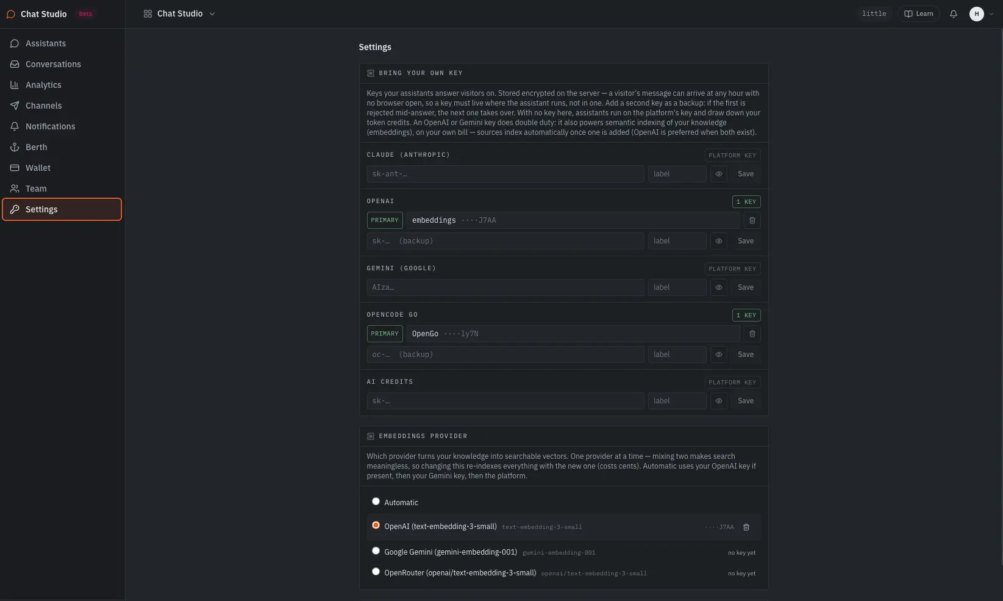Save the Claude Anthropic key
The height and width of the screenshot is (601, 1003).
[x=746, y=174]
